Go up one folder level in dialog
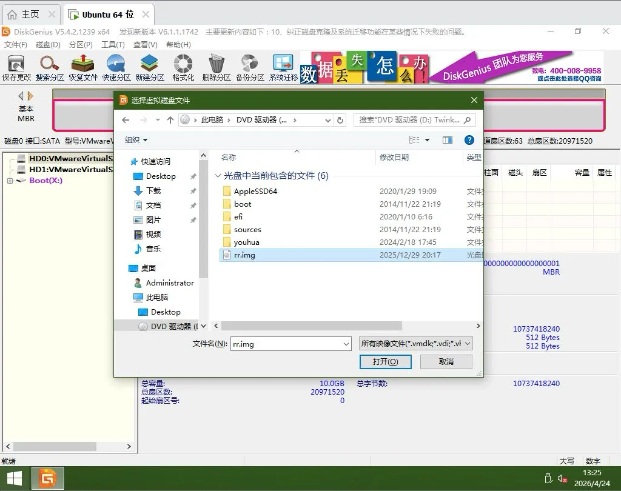621x491 pixels. tap(170, 120)
